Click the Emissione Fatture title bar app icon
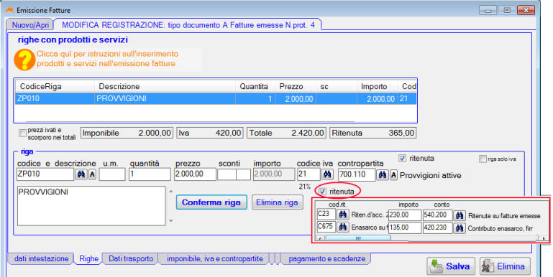The height and width of the screenshot is (277, 553). click(x=10, y=10)
